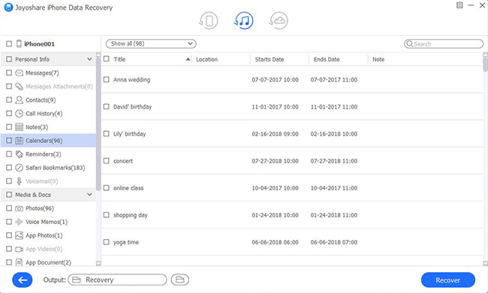488x293 pixels.
Task: Click the App Photos icon
Action: coord(20,235)
